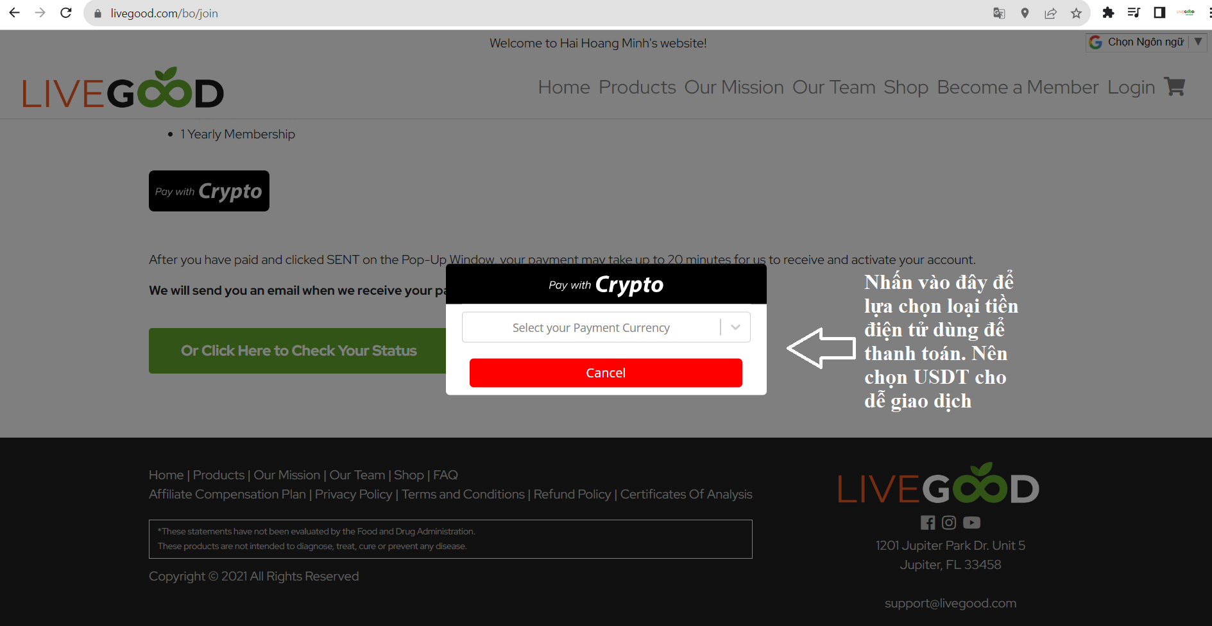Open the translate page icon
Image resolution: width=1212 pixels, height=626 pixels.
tap(999, 13)
